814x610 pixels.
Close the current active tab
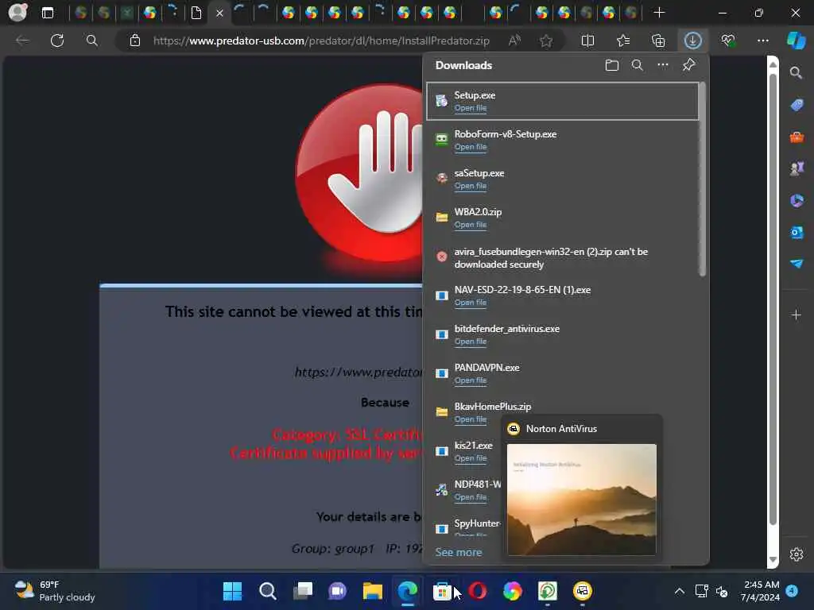pyautogui.click(x=219, y=13)
